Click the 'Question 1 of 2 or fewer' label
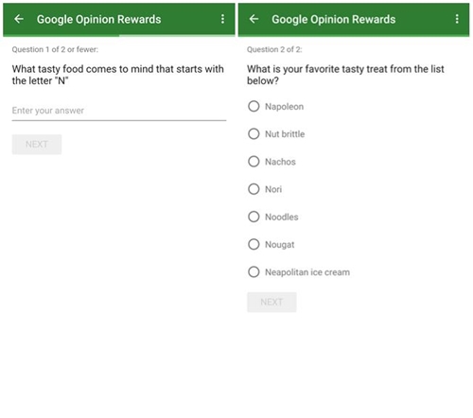Viewport: 473px width, 418px height. (x=55, y=49)
